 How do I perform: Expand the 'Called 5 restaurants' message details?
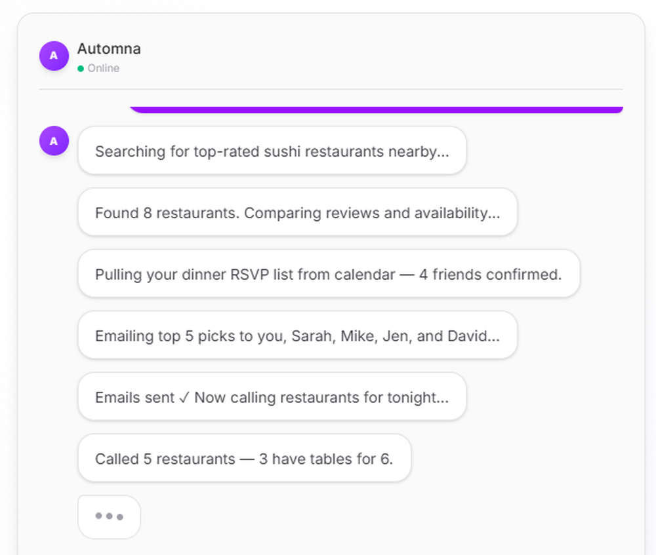pyautogui.click(x=244, y=459)
